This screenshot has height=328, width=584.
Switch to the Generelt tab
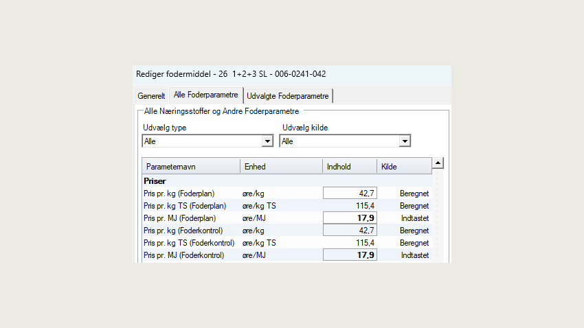(151, 96)
